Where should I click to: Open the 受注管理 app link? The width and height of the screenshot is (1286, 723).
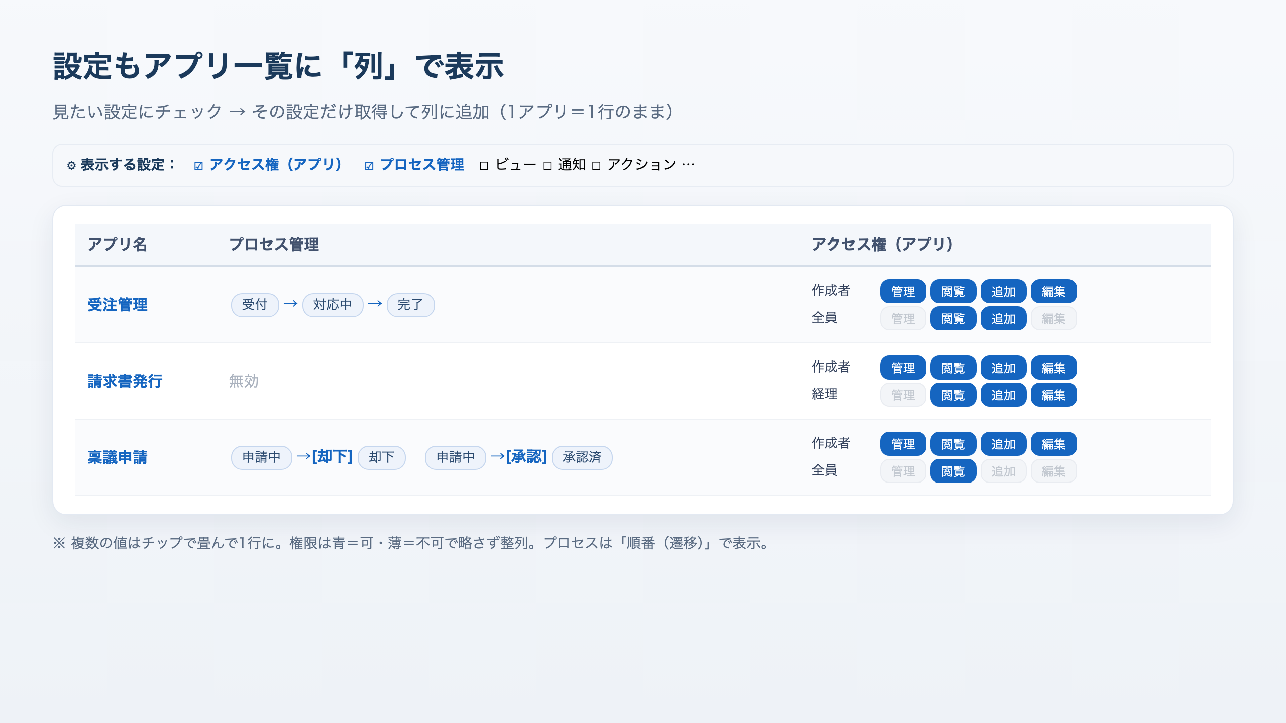118,305
